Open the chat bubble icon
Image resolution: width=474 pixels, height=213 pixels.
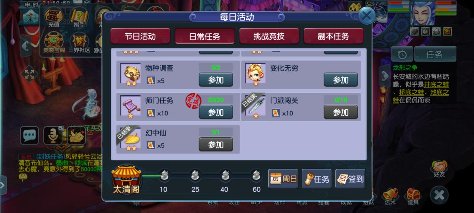point(29,136)
